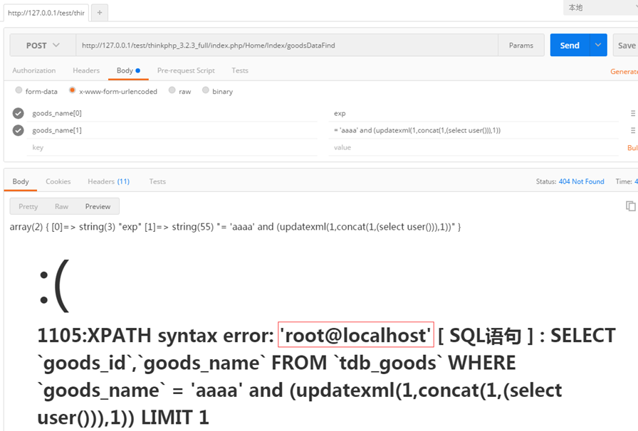The width and height of the screenshot is (638, 431).
Task: Open the request Headers tab
Action: (86, 70)
